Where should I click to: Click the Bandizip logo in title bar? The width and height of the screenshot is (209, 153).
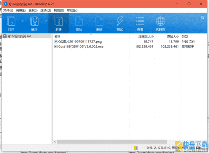click(x=6, y=4)
